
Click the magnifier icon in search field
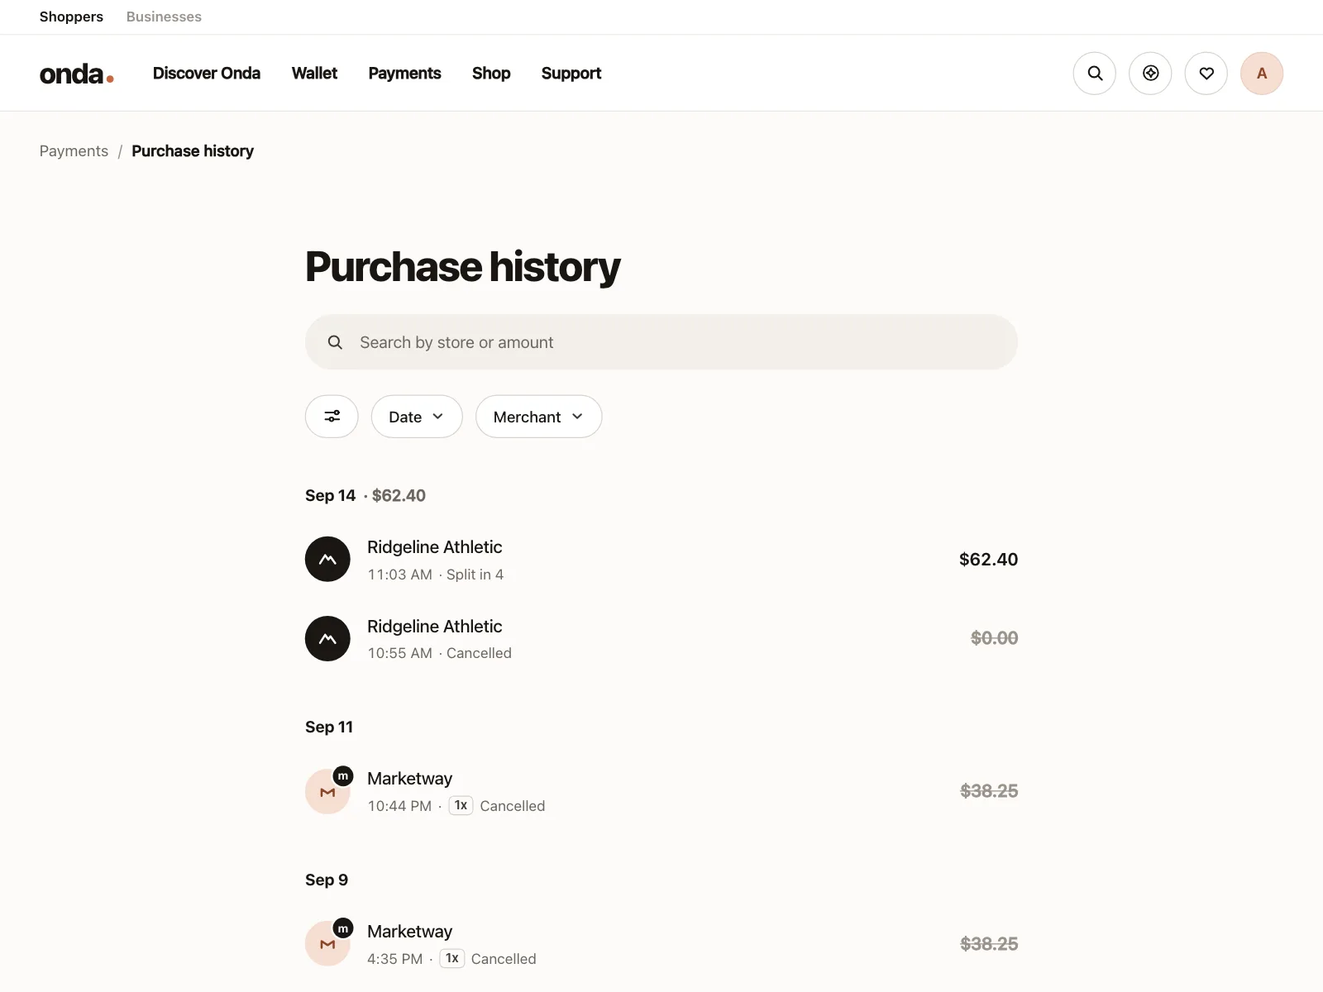pos(335,342)
